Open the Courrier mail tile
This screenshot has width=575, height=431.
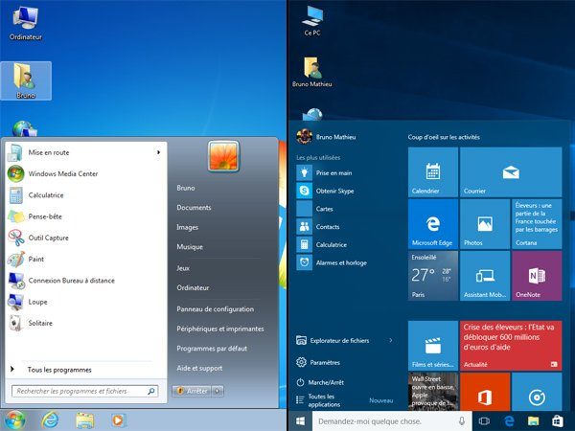point(511,171)
